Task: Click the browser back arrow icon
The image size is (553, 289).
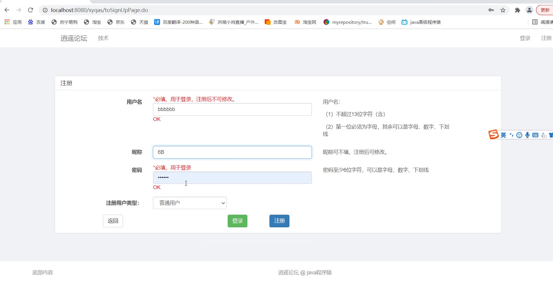Action: click(x=7, y=10)
